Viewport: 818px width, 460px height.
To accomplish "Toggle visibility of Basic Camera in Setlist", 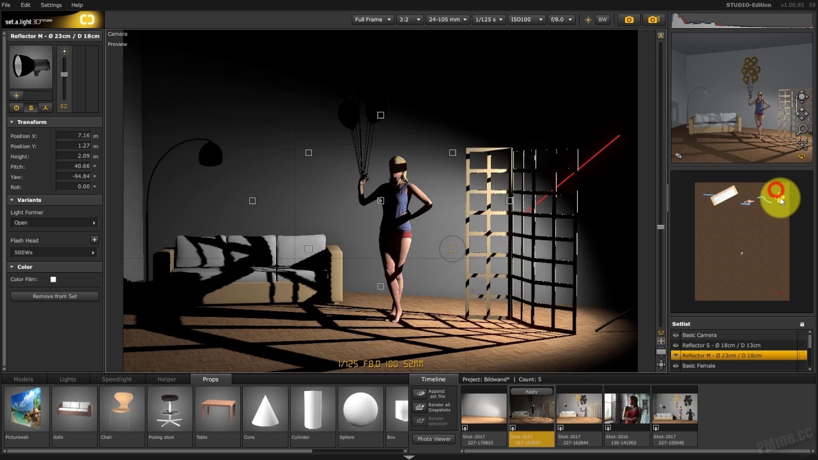I will (x=675, y=335).
